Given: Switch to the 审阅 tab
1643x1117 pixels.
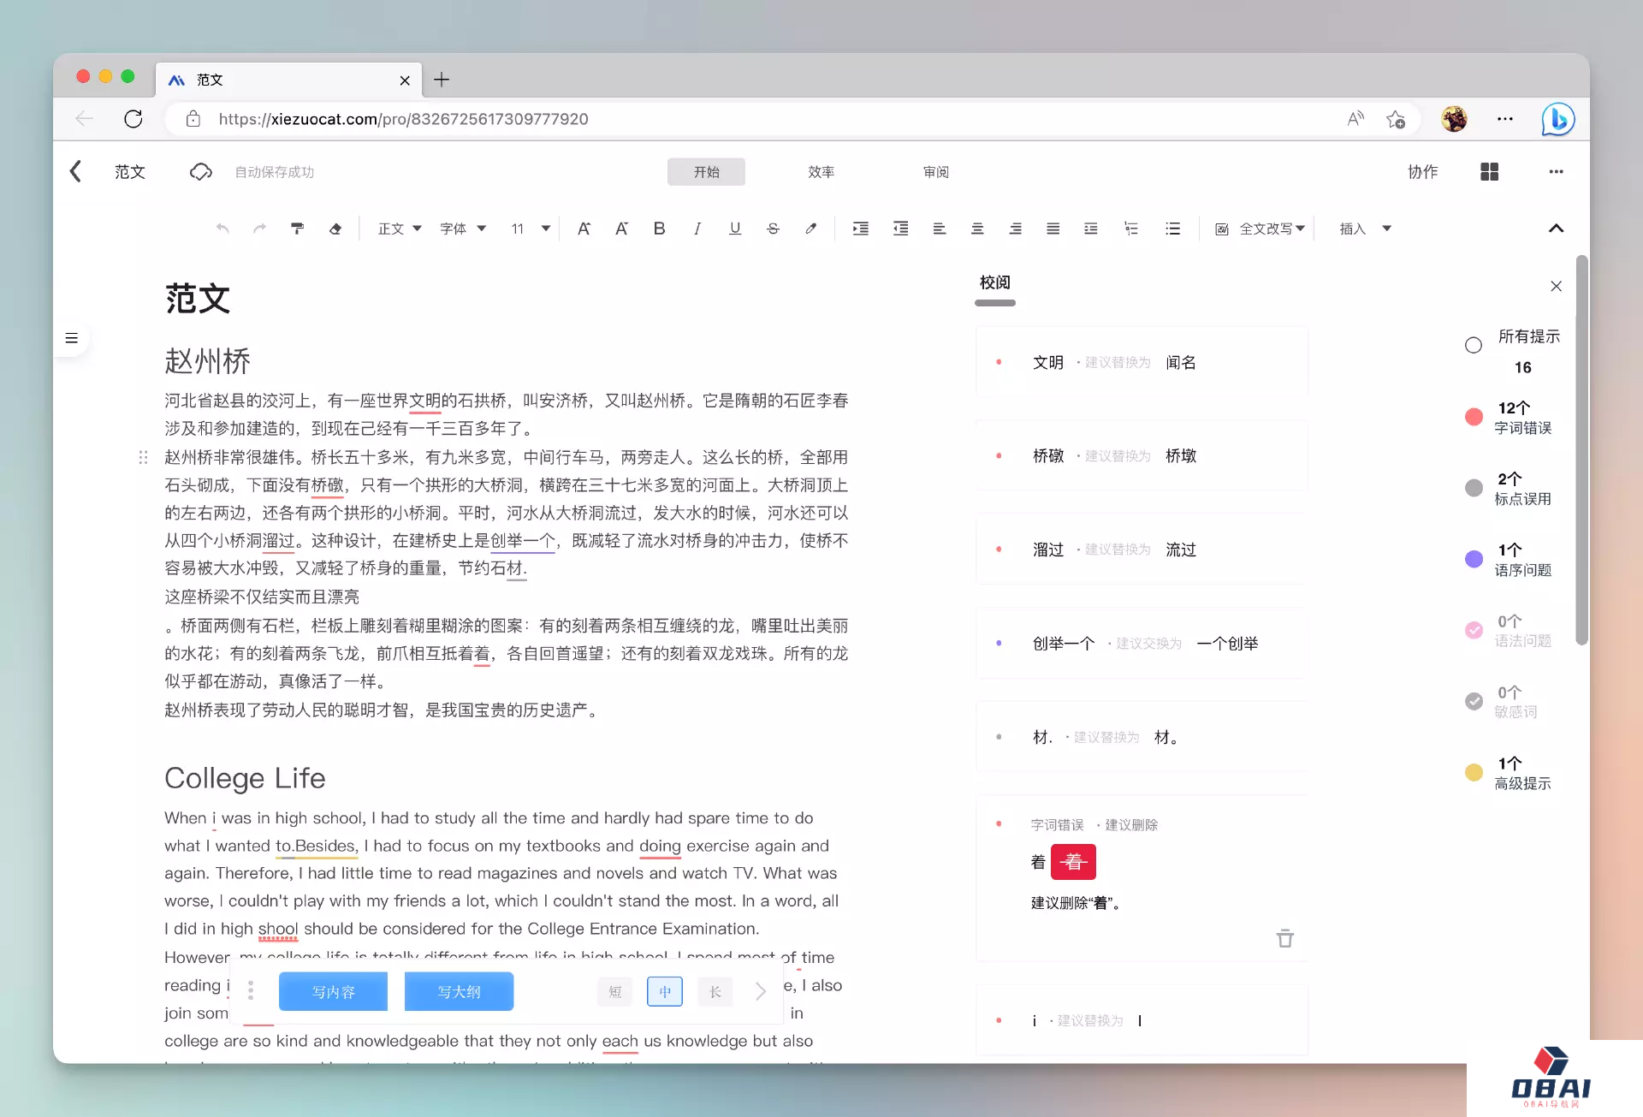Looking at the screenshot, I should (x=935, y=172).
